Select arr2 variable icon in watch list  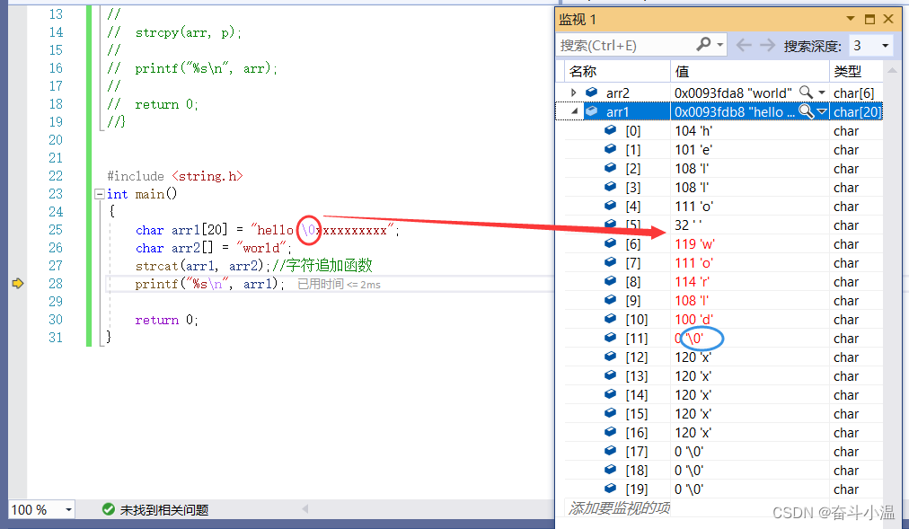coord(591,93)
